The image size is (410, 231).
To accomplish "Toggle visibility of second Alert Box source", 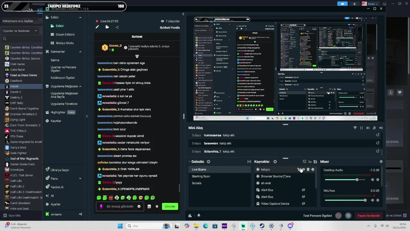I will pos(303,197).
